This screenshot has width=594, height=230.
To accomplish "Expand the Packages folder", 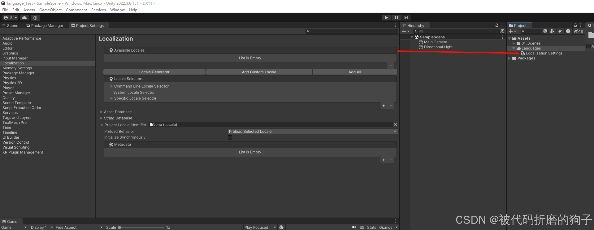I will coord(509,58).
